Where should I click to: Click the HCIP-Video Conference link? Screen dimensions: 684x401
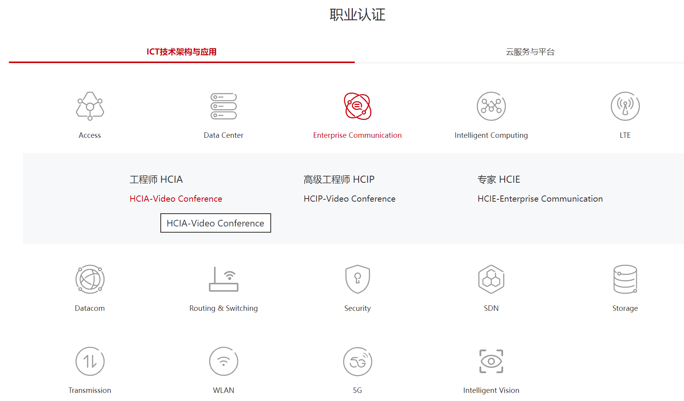[x=349, y=199]
